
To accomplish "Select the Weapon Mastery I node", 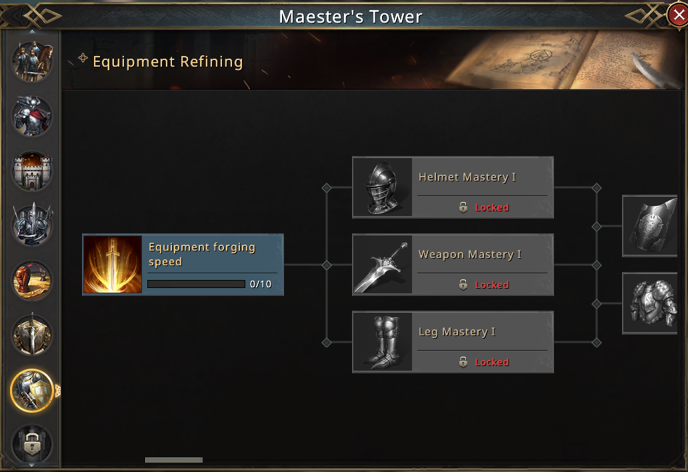I will 453,265.
